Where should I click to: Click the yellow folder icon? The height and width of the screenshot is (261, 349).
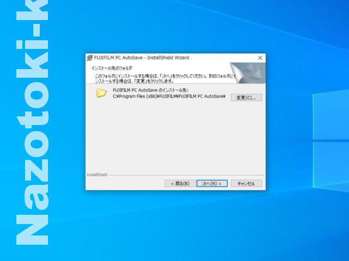101,93
